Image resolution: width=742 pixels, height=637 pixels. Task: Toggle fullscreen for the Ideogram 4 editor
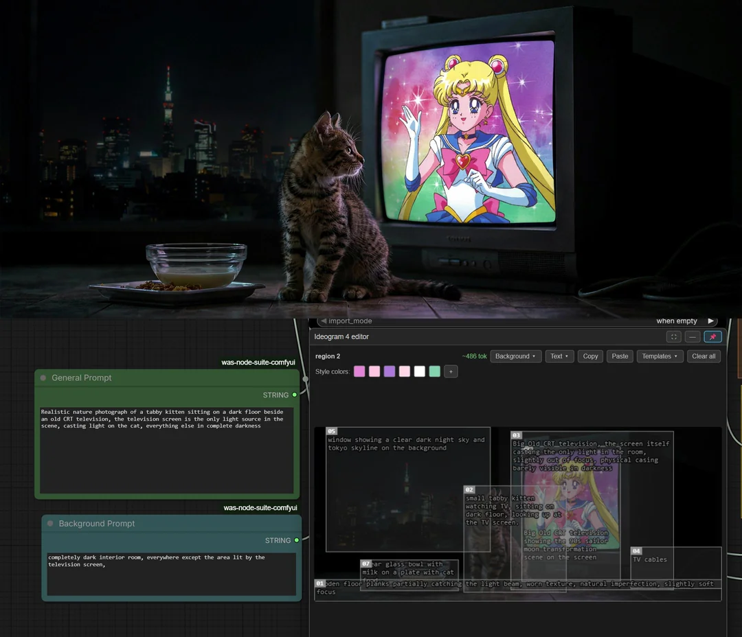674,337
